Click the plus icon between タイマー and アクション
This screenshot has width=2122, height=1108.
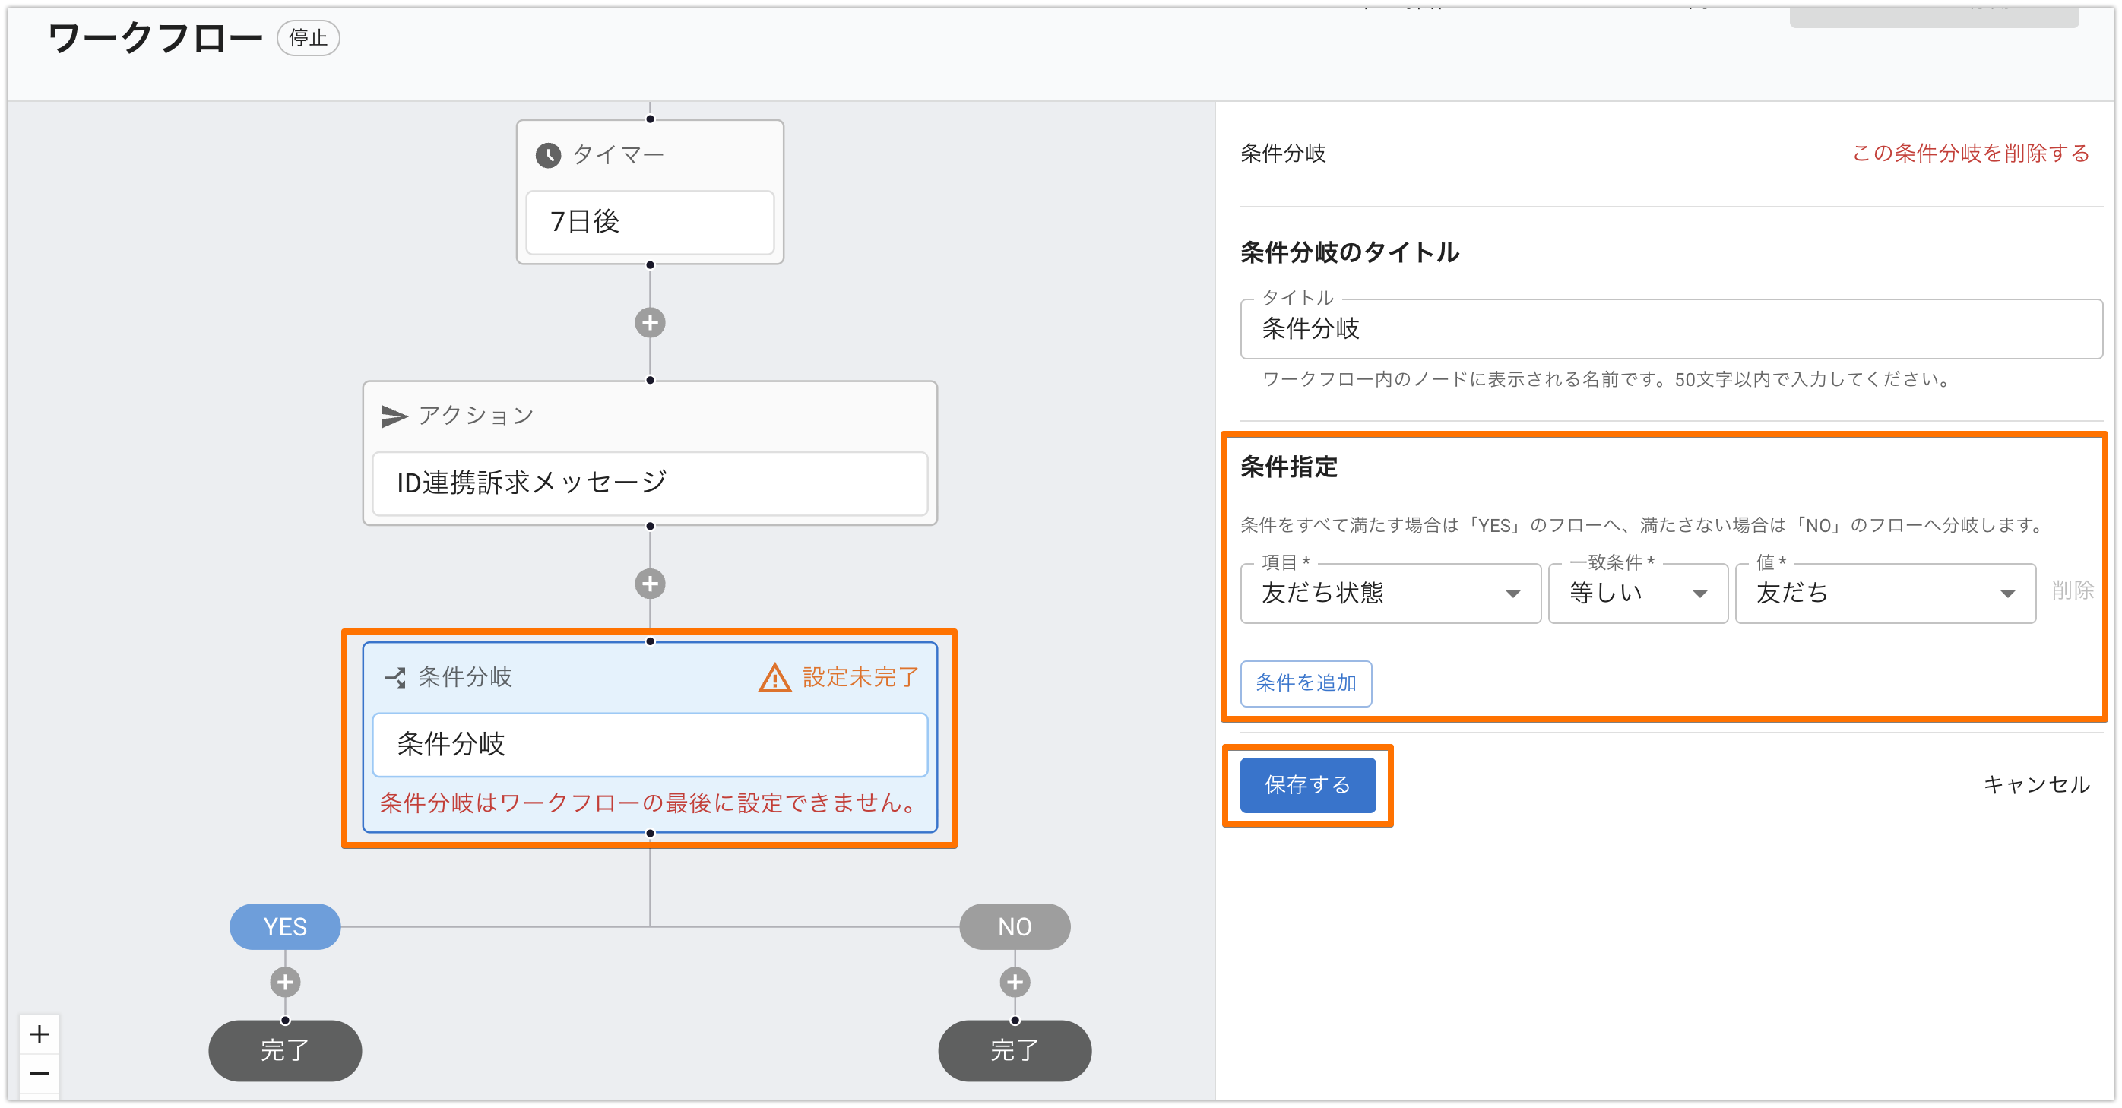650,323
